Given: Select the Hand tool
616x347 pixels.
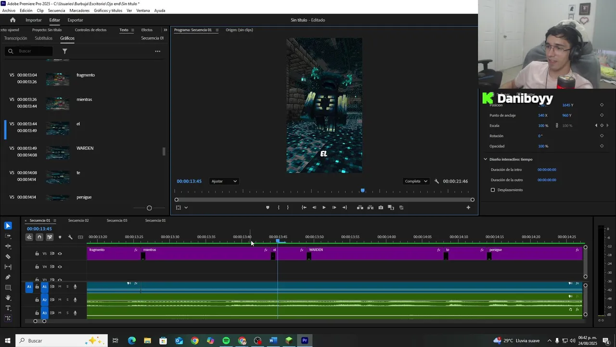Looking at the screenshot, I should click(x=8, y=298).
